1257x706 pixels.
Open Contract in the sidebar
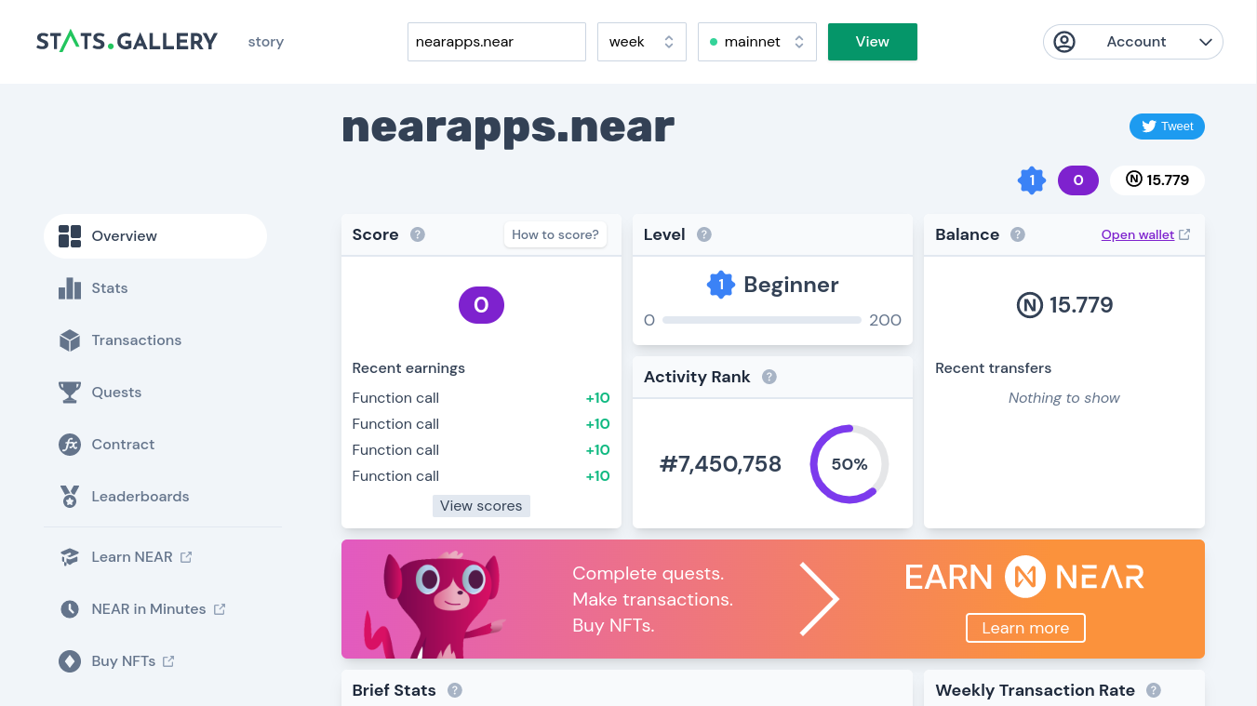point(155,445)
